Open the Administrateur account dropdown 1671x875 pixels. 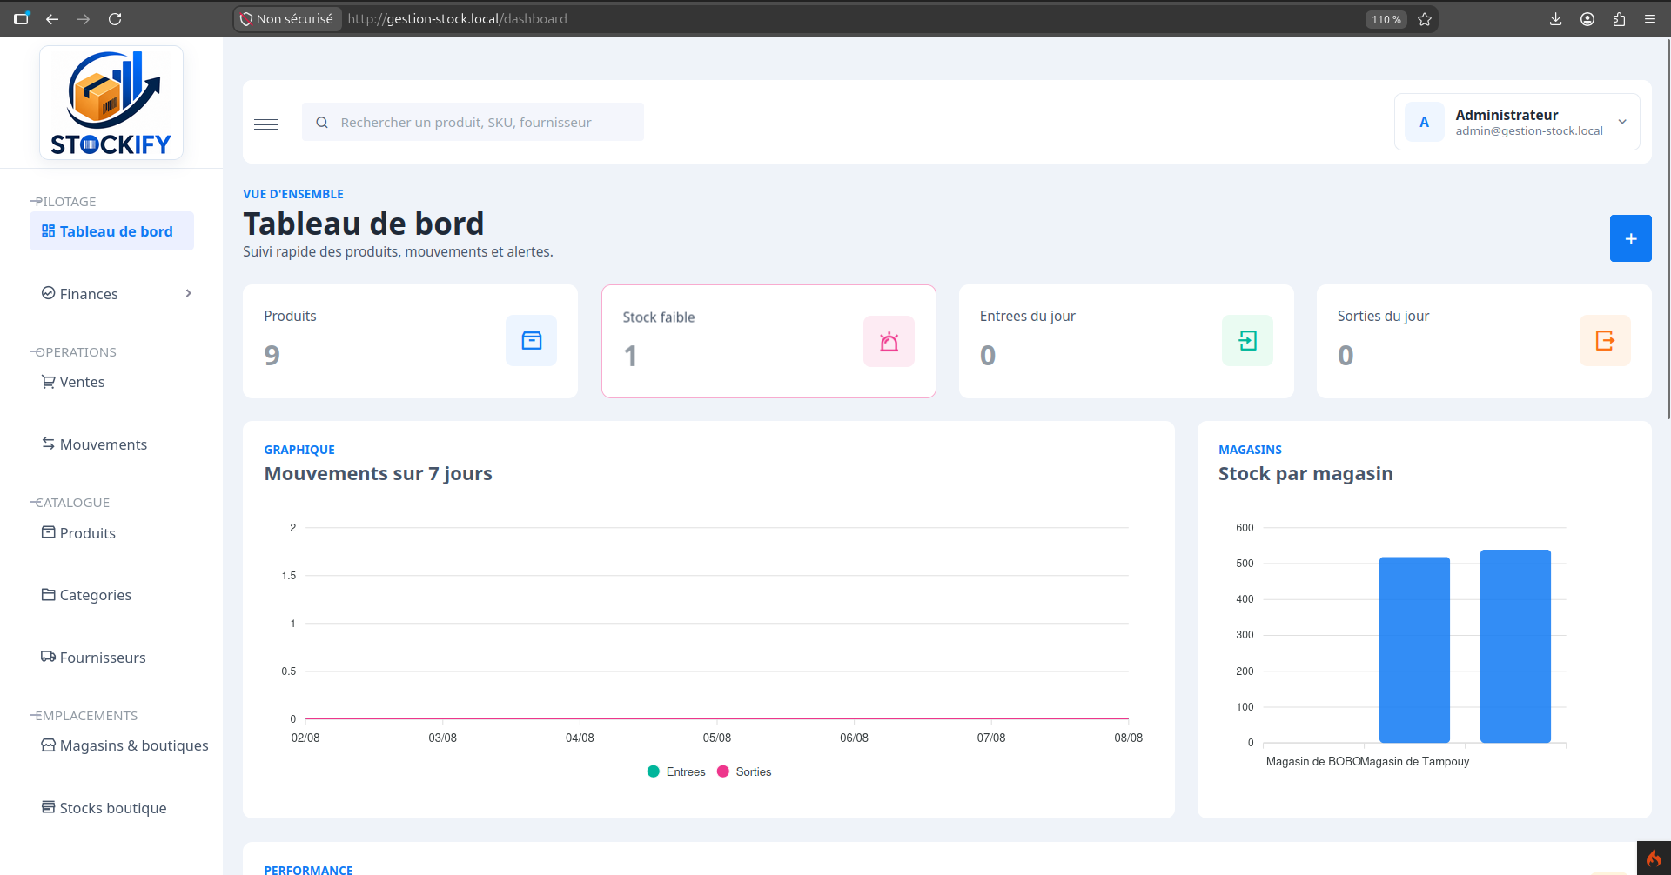pyautogui.click(x=1517, y=122)
